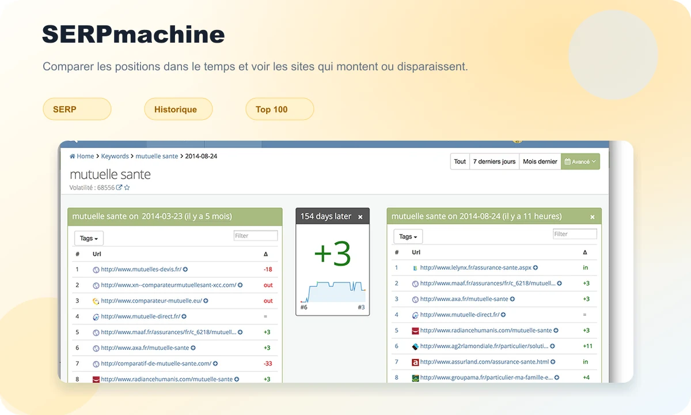Click the position history sparkline chart
This screenshot has width=691, height=415.
[x=333, y=292]
